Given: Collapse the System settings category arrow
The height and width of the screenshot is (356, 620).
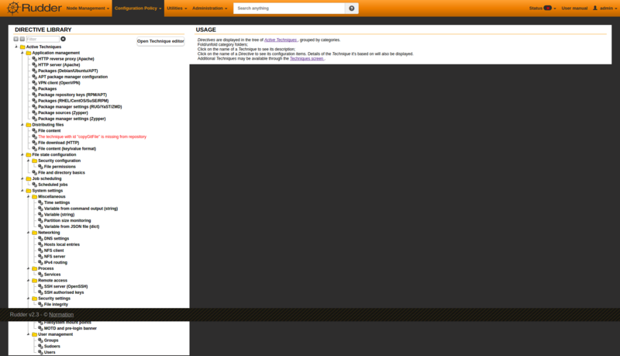Looking at the screenshot, I should pos(22,191).
